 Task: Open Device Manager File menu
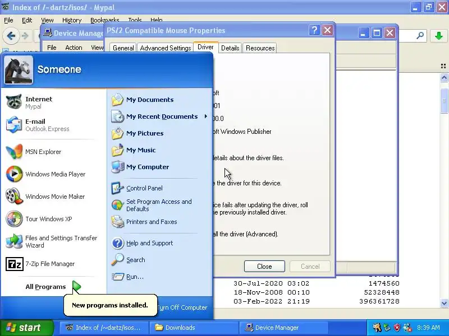coord(52,48)
